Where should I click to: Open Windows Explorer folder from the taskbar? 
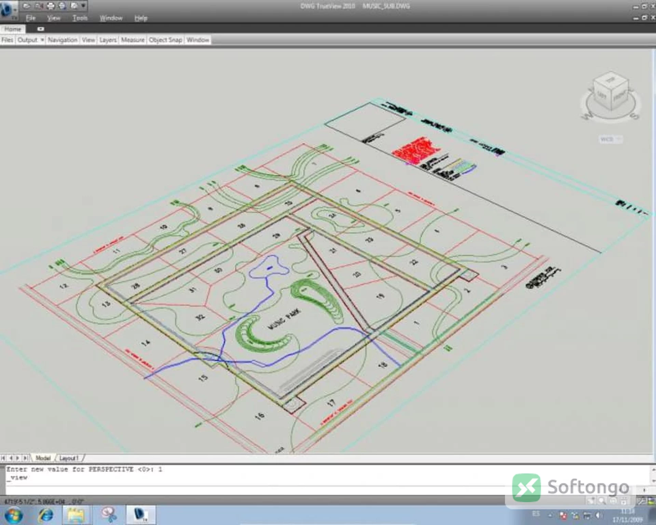pyautogui.click(x=76, y=515)
